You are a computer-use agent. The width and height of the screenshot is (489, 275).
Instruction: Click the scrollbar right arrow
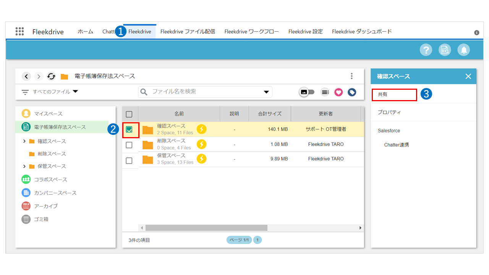(x=360, y=228)
